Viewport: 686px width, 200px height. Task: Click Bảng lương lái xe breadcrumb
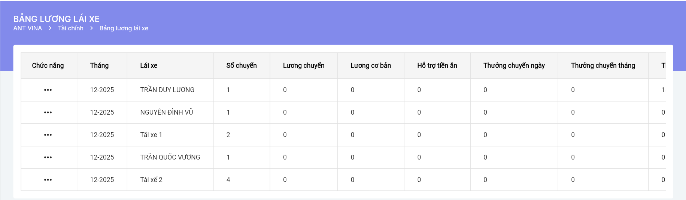(x=124, y=28)
